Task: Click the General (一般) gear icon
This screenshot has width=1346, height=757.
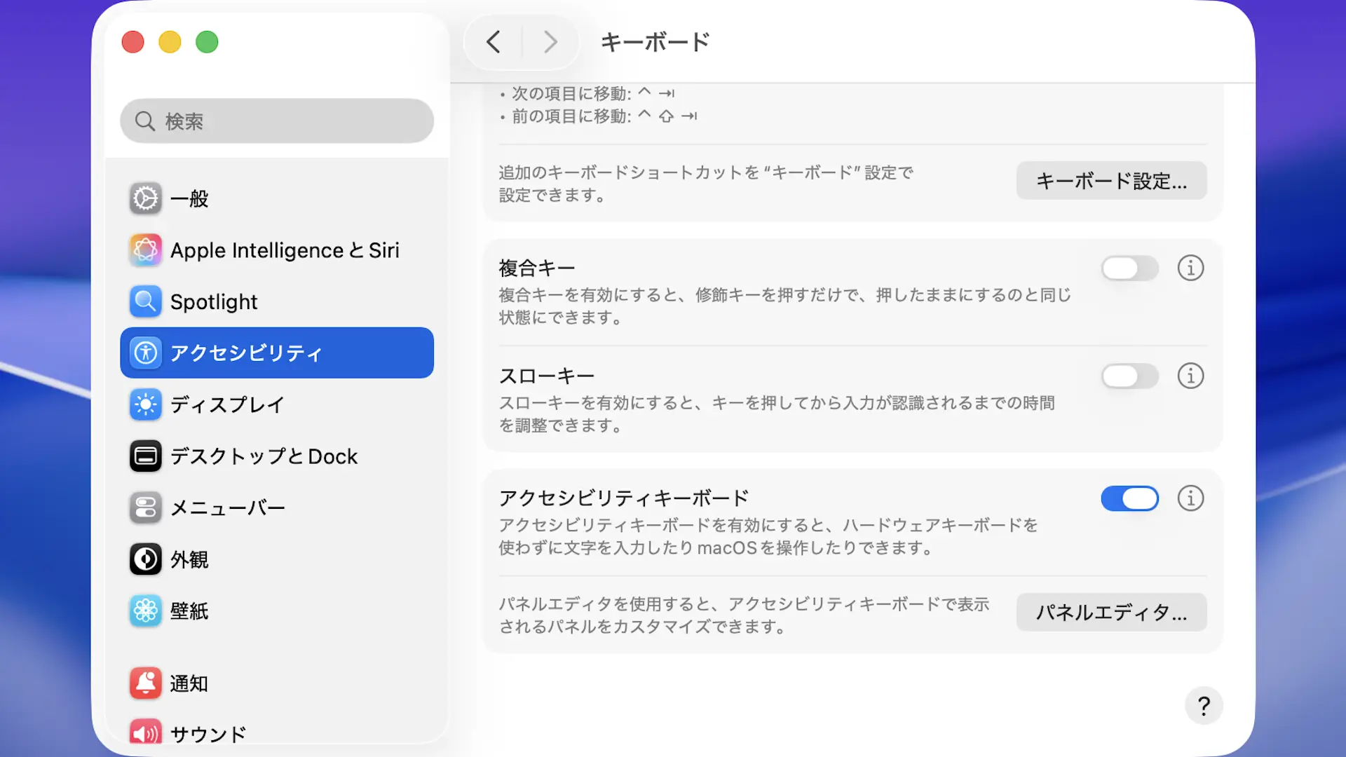Action: tap(146, 198)
